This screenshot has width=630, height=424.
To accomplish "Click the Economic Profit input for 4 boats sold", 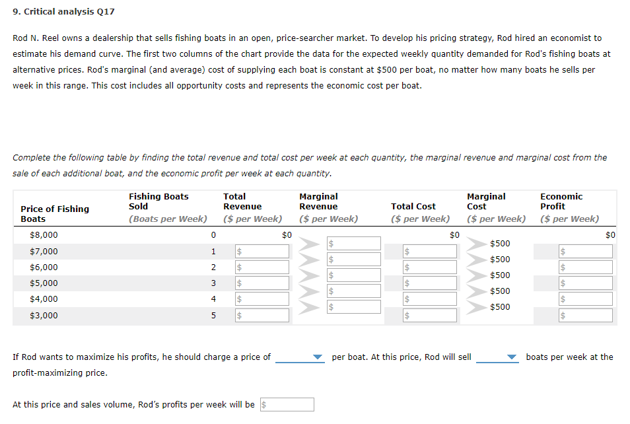I will pos(585,299).
